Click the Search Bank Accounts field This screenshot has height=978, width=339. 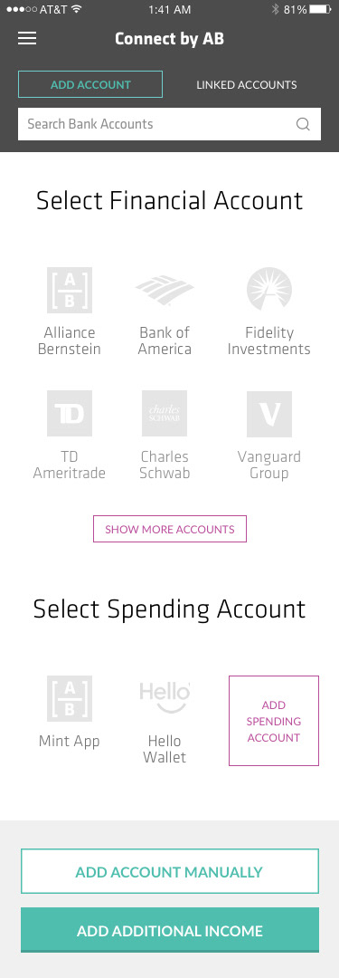tap(170, 124)
